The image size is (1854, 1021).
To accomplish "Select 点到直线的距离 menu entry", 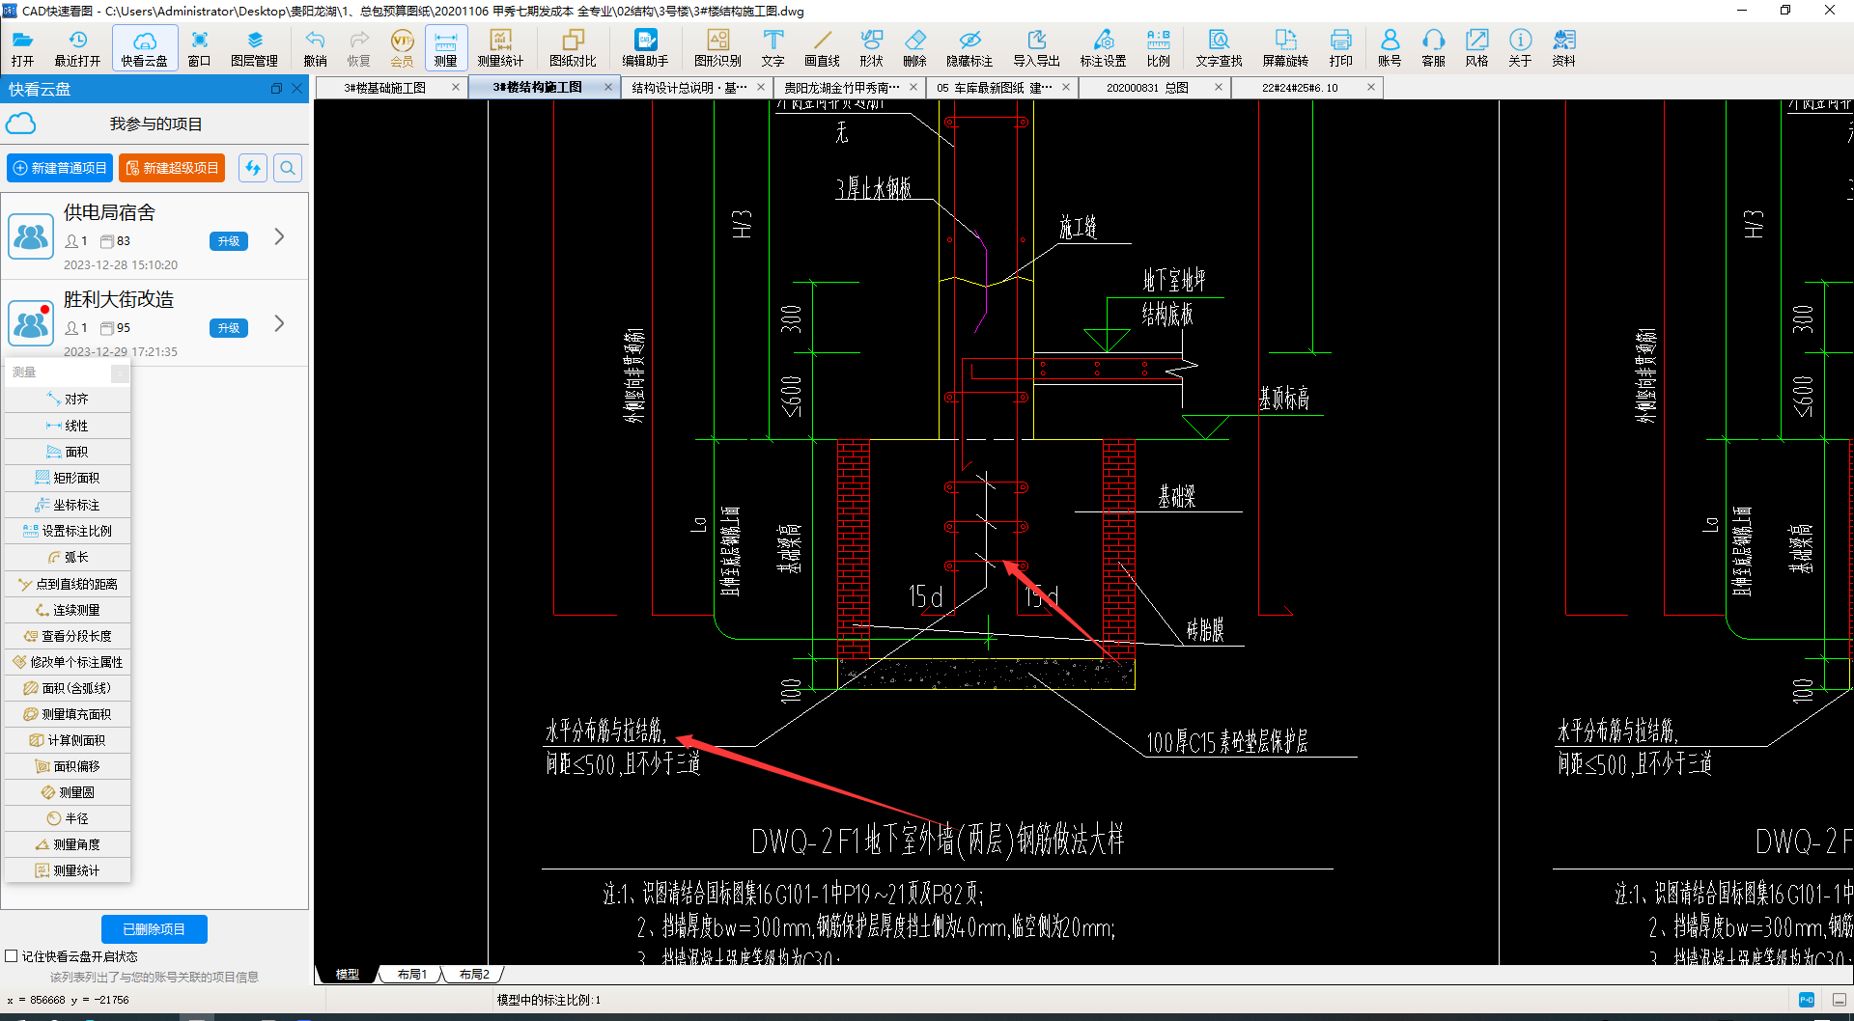I will coord(68,584).
